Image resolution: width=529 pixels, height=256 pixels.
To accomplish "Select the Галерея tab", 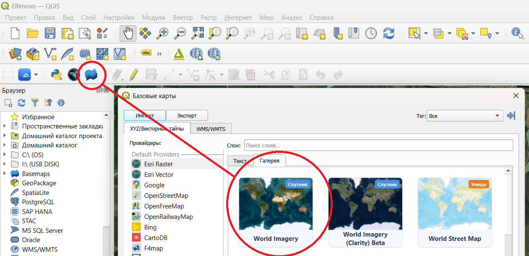I will click(270, 160).
